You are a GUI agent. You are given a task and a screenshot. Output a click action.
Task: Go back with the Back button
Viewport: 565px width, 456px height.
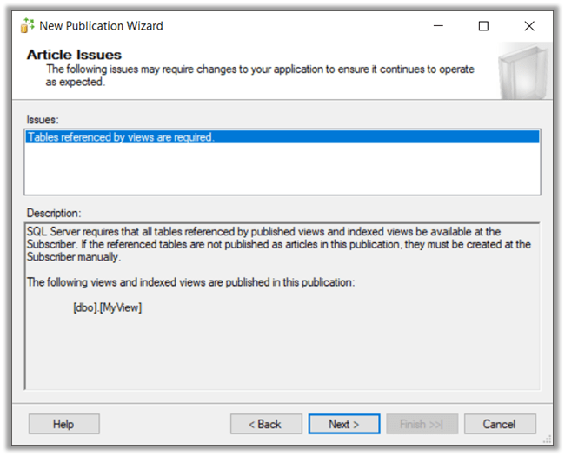click(x=266, y=424)
